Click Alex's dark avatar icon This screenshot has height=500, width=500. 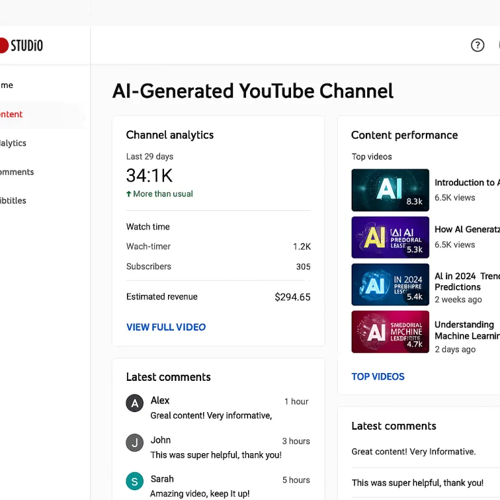pyautogui.click(x=135, y=403)
